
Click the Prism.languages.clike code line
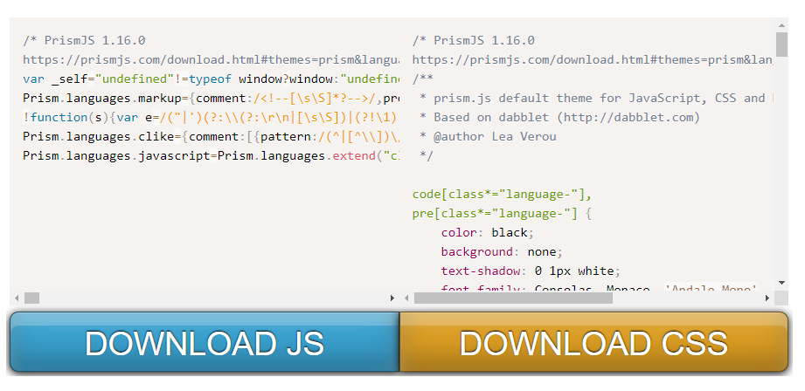coord(211,137)
